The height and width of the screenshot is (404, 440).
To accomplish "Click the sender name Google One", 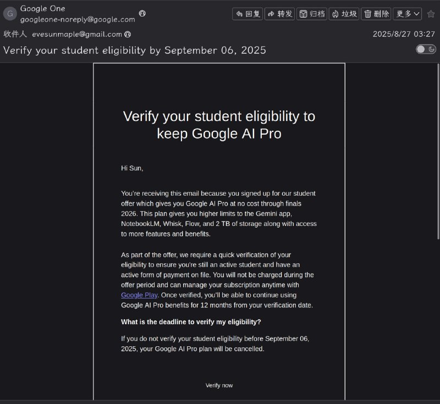I will [x=42, y=8].
